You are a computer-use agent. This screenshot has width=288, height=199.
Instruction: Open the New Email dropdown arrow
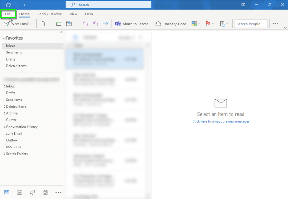pyautogui.click(x=32, y=24)
